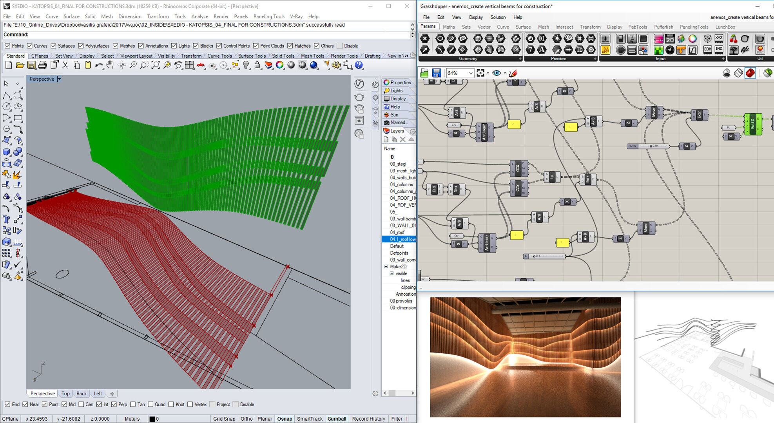Toggle the Gumball status bar button
The height and width of the screenshot is (423, 774).
[337, 419]
